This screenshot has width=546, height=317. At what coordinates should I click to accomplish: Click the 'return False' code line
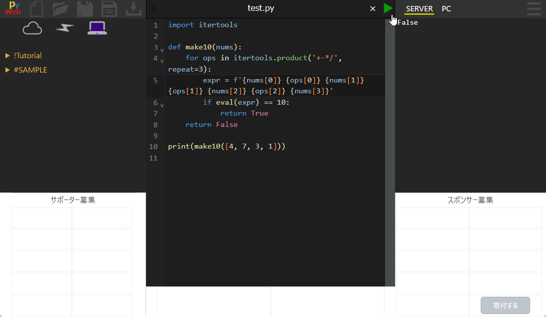point(211,124)
